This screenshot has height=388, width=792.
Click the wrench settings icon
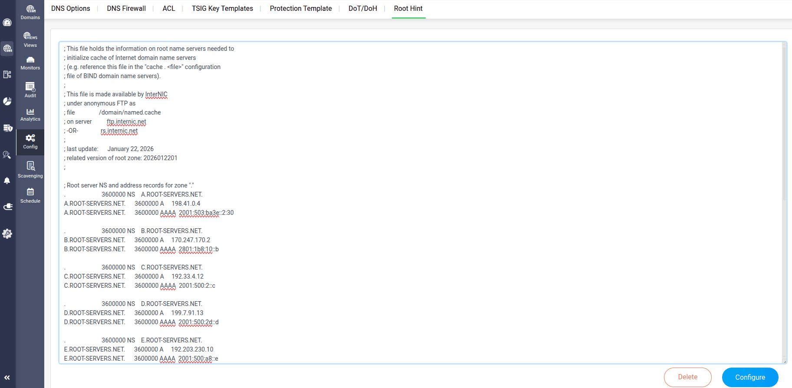pos(7,233)
